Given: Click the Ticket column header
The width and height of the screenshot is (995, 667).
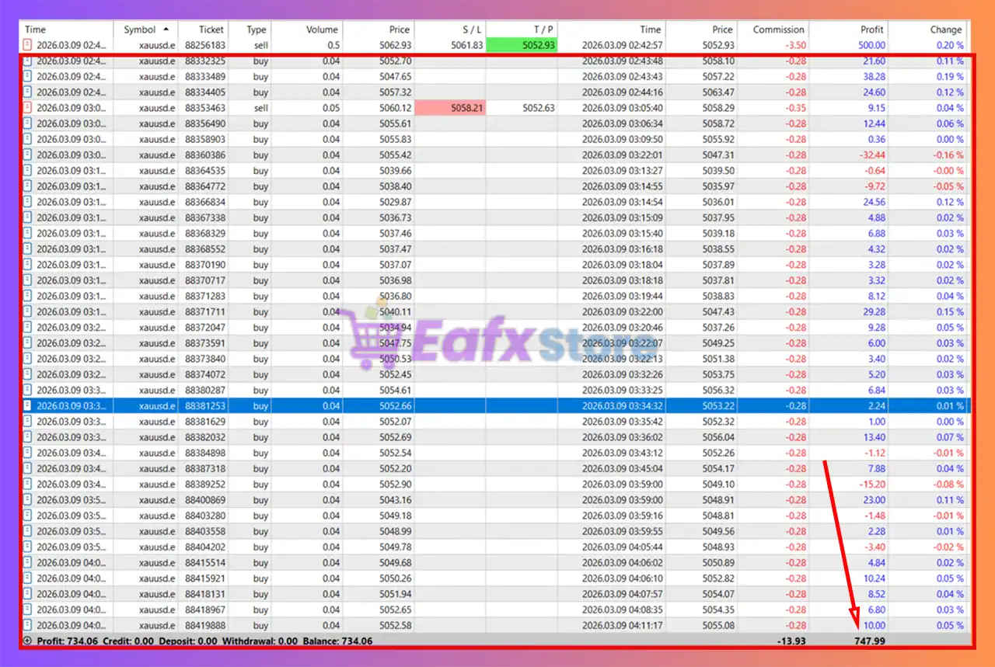Looking at the screenshot, I should point(211,30).
